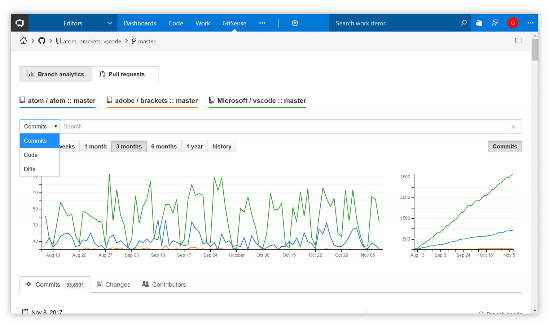
Task: Click the master branch breadcrumb
Action: [x=143, y=41]
